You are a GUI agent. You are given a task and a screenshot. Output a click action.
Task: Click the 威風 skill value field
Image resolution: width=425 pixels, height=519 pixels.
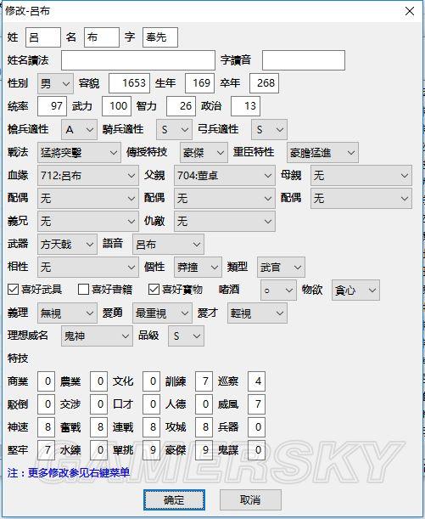[x=256, y=404]
